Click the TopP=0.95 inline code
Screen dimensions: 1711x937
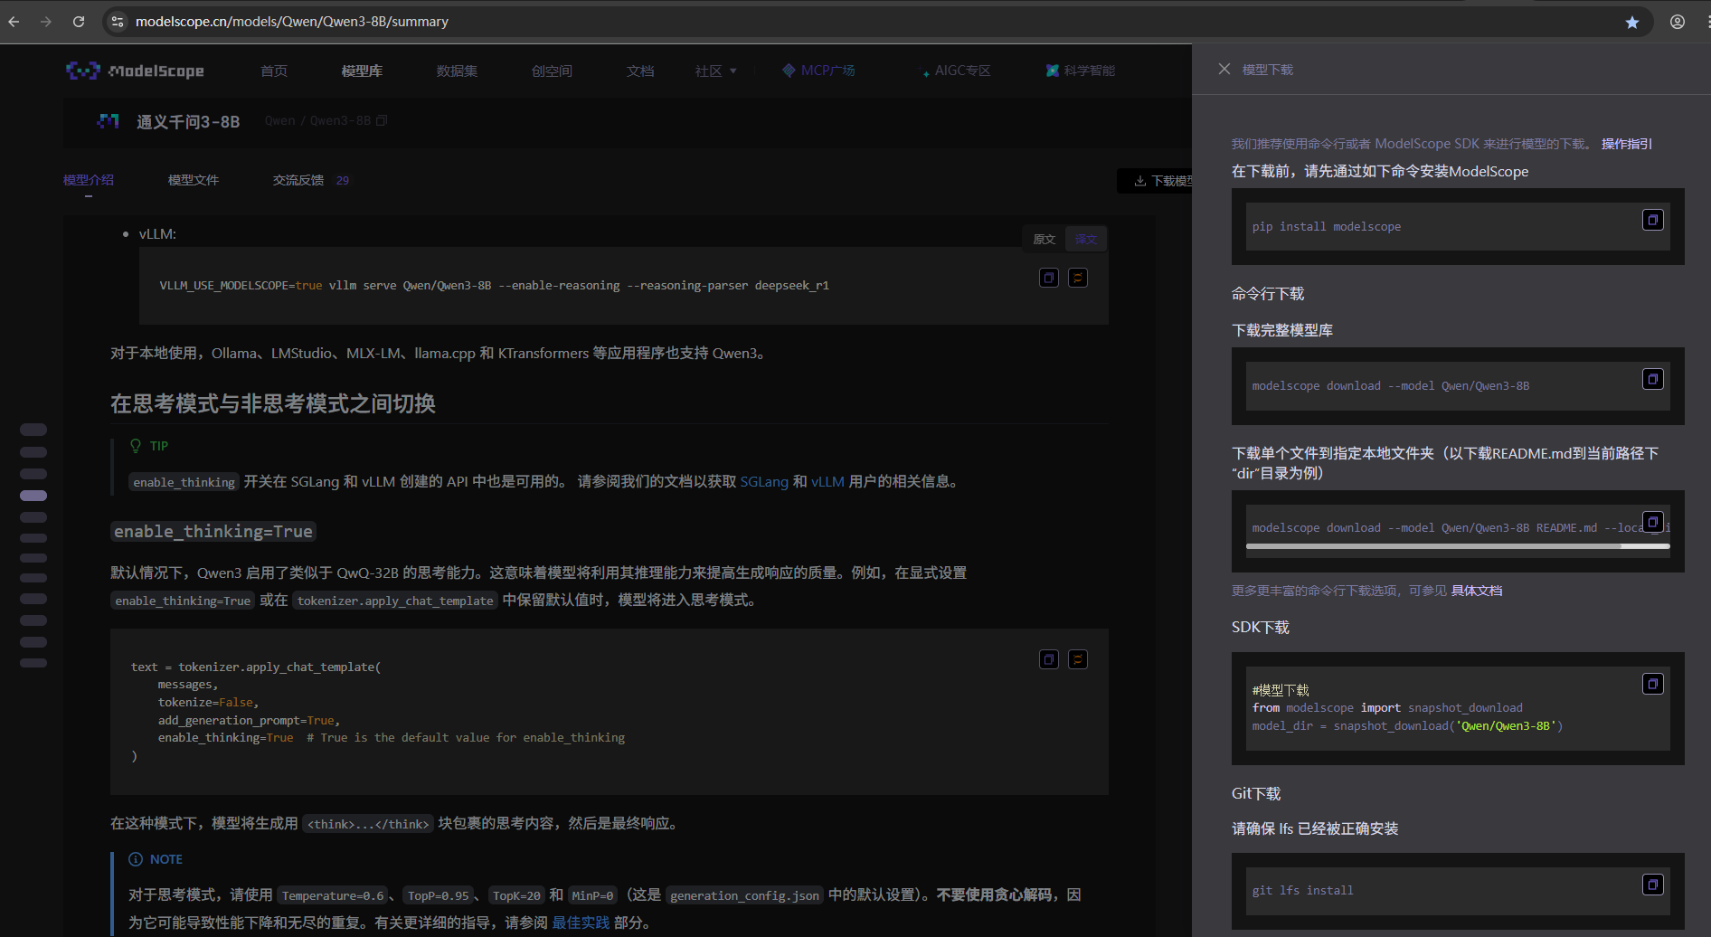[x=439, y=895]
